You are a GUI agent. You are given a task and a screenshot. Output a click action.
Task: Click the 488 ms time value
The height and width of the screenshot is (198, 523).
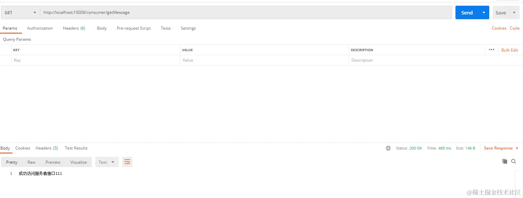pos(444,148)
